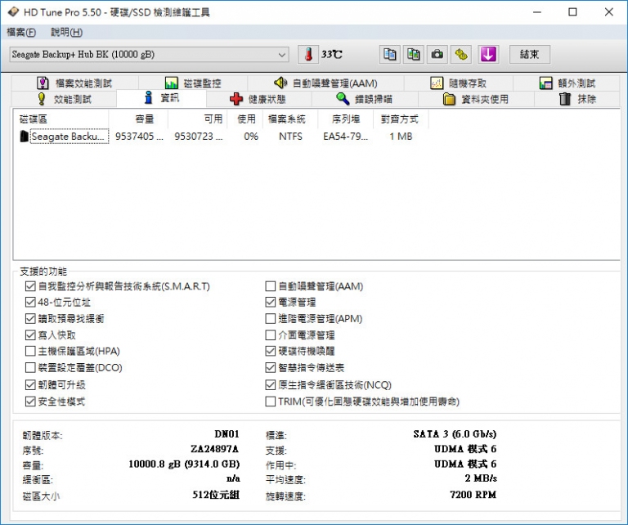Switch to the 效能測試 tab

coord(64,99)
